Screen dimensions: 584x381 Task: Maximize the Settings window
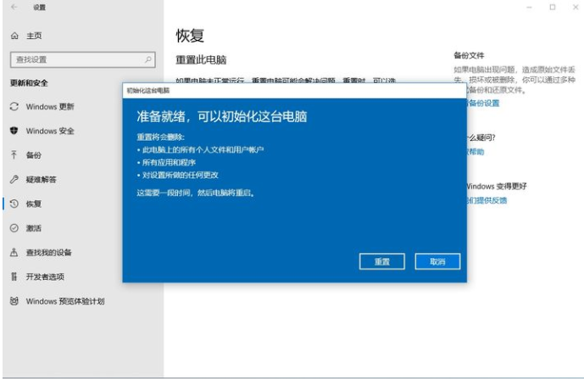click(x=552, y=8)
